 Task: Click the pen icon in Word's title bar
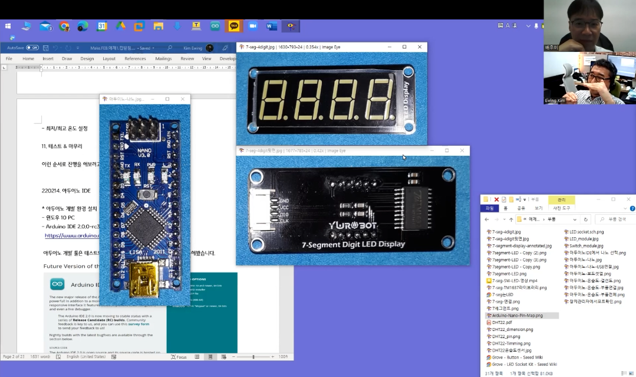225,48
